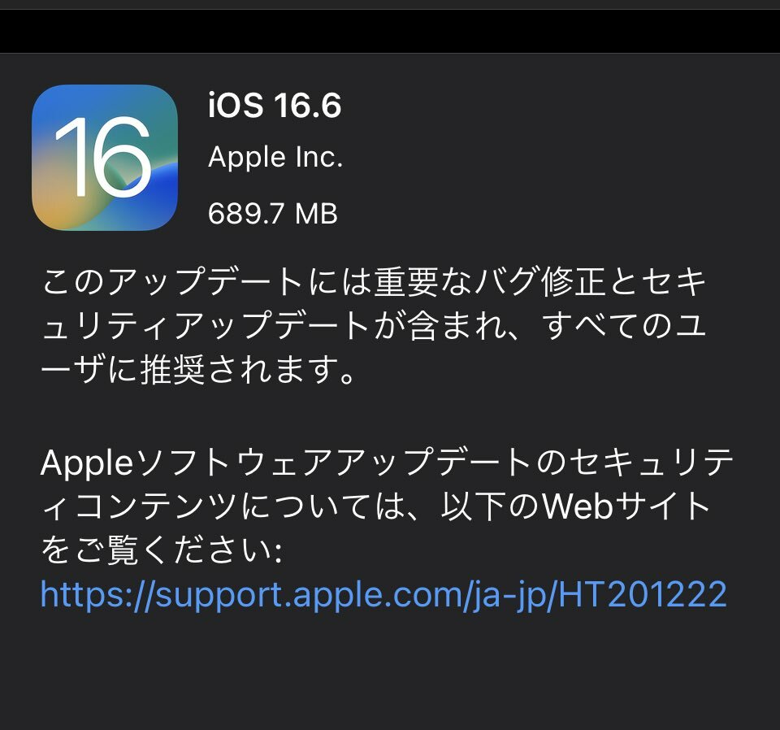Tap the line starting with ィコンテンツについては
The width and height of the screenshot is (780, 730).
(x=375, y=506)
